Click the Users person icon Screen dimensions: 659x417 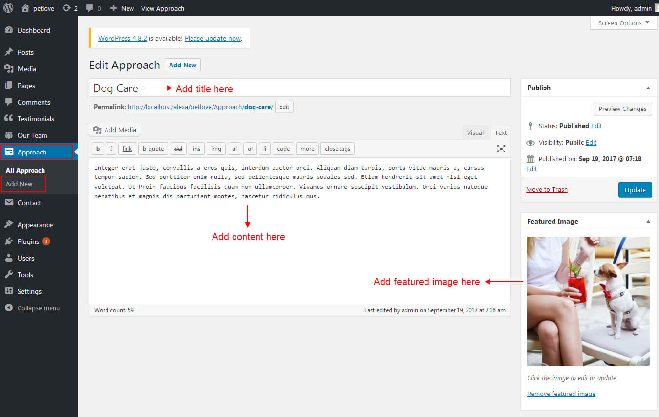(x=9, y=258)
